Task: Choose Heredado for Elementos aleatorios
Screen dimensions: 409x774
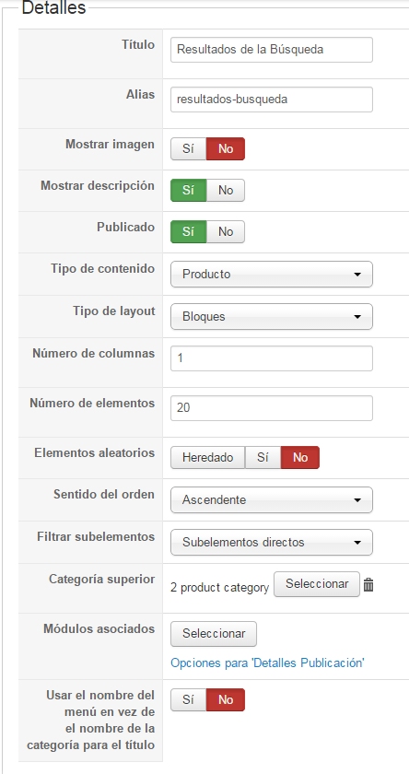Action: [x=207, y=457]
